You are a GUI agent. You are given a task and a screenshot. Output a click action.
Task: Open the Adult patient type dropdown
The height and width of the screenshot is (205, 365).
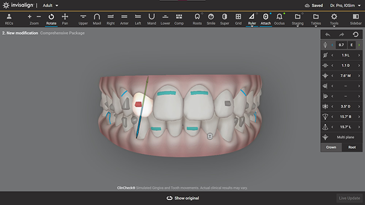click(x=50, y=6)
